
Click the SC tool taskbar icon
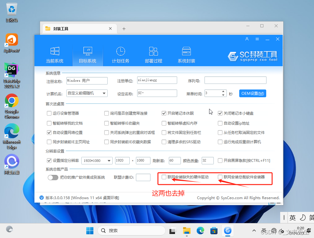(228, 231)
